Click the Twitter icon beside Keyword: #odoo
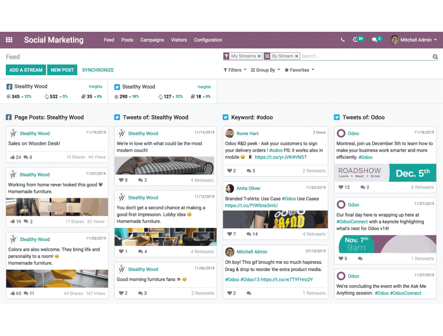The width and height of the screenshot is (443, 336). click(225, 117)
